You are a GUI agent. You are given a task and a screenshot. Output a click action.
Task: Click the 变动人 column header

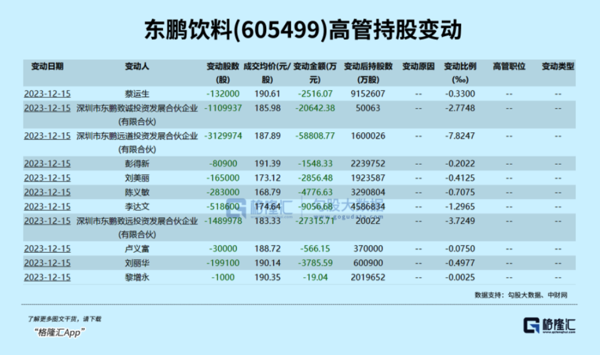tap(137, 67)
